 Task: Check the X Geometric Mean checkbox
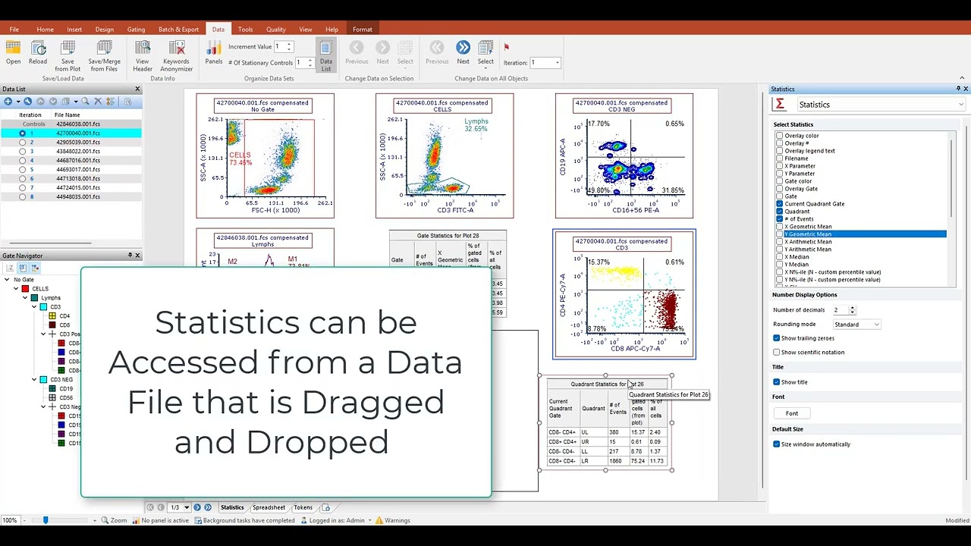click(779, 227)
